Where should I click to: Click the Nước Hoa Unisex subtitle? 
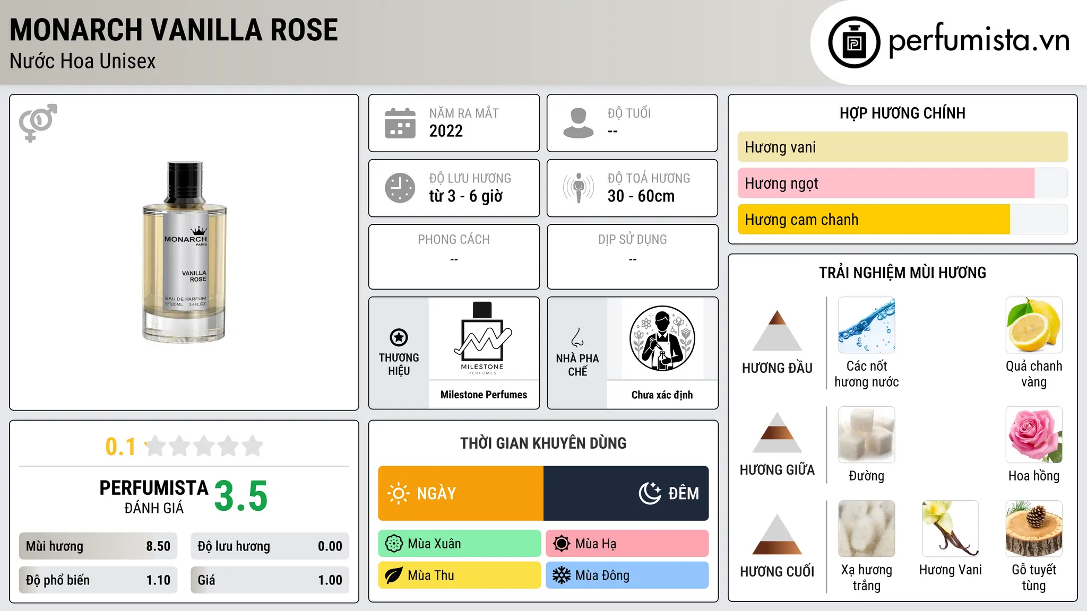[83, 62]
